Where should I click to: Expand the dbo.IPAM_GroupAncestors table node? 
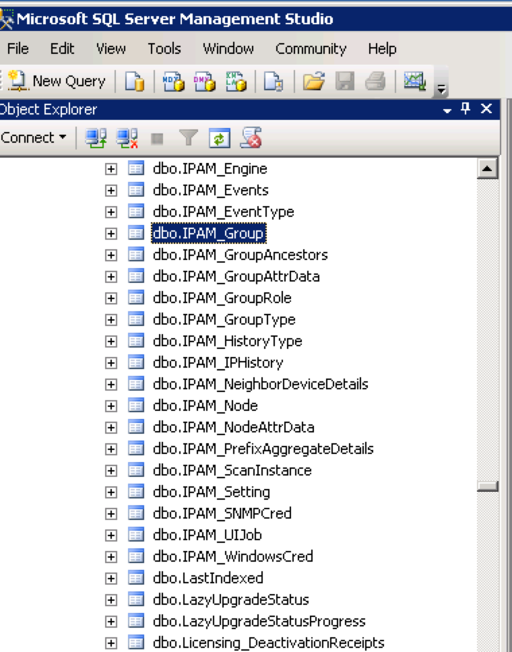click(110, 255)
